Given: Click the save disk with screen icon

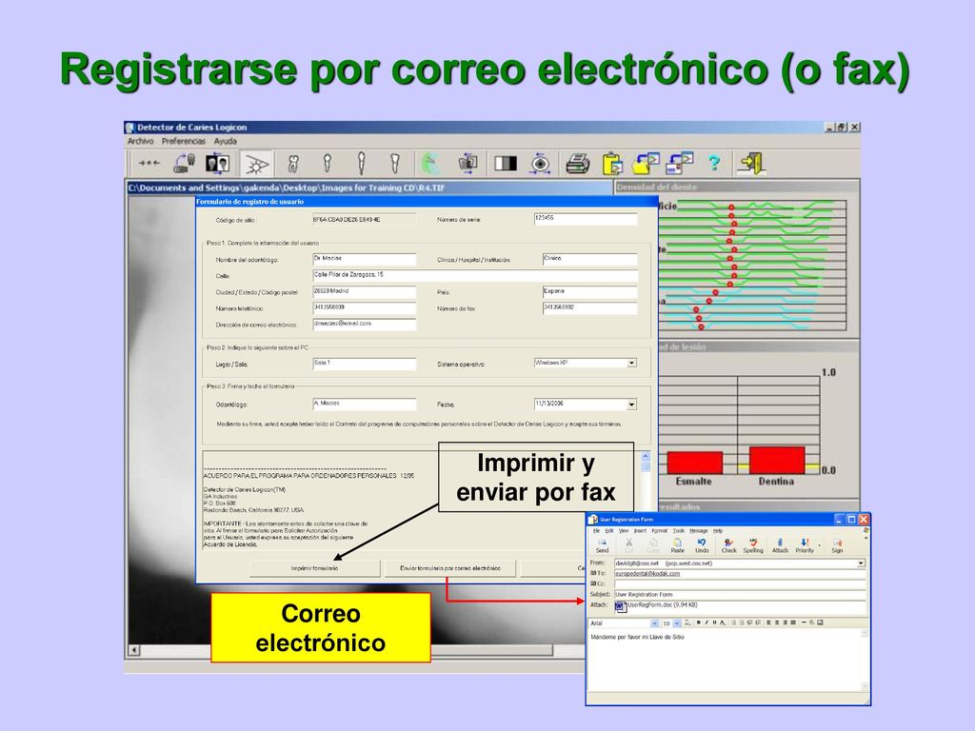Looking at the screenshot, I should click(x=679, y=164).
